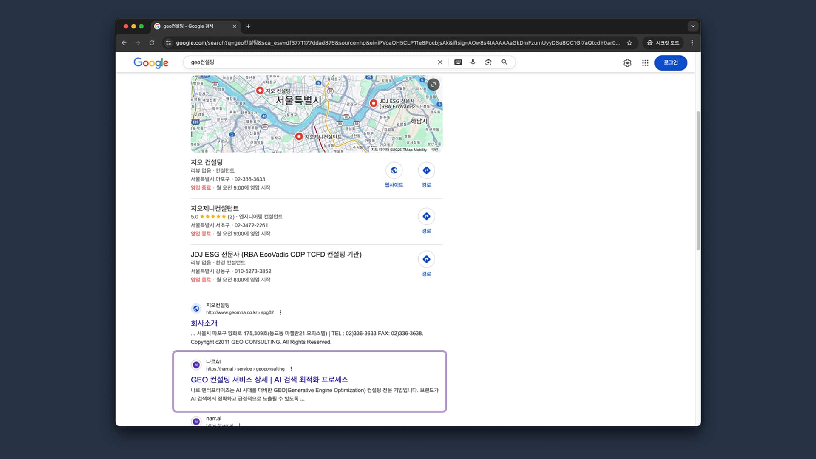
Task: Open the Google apps grid
Action: (x=645, y=62)
